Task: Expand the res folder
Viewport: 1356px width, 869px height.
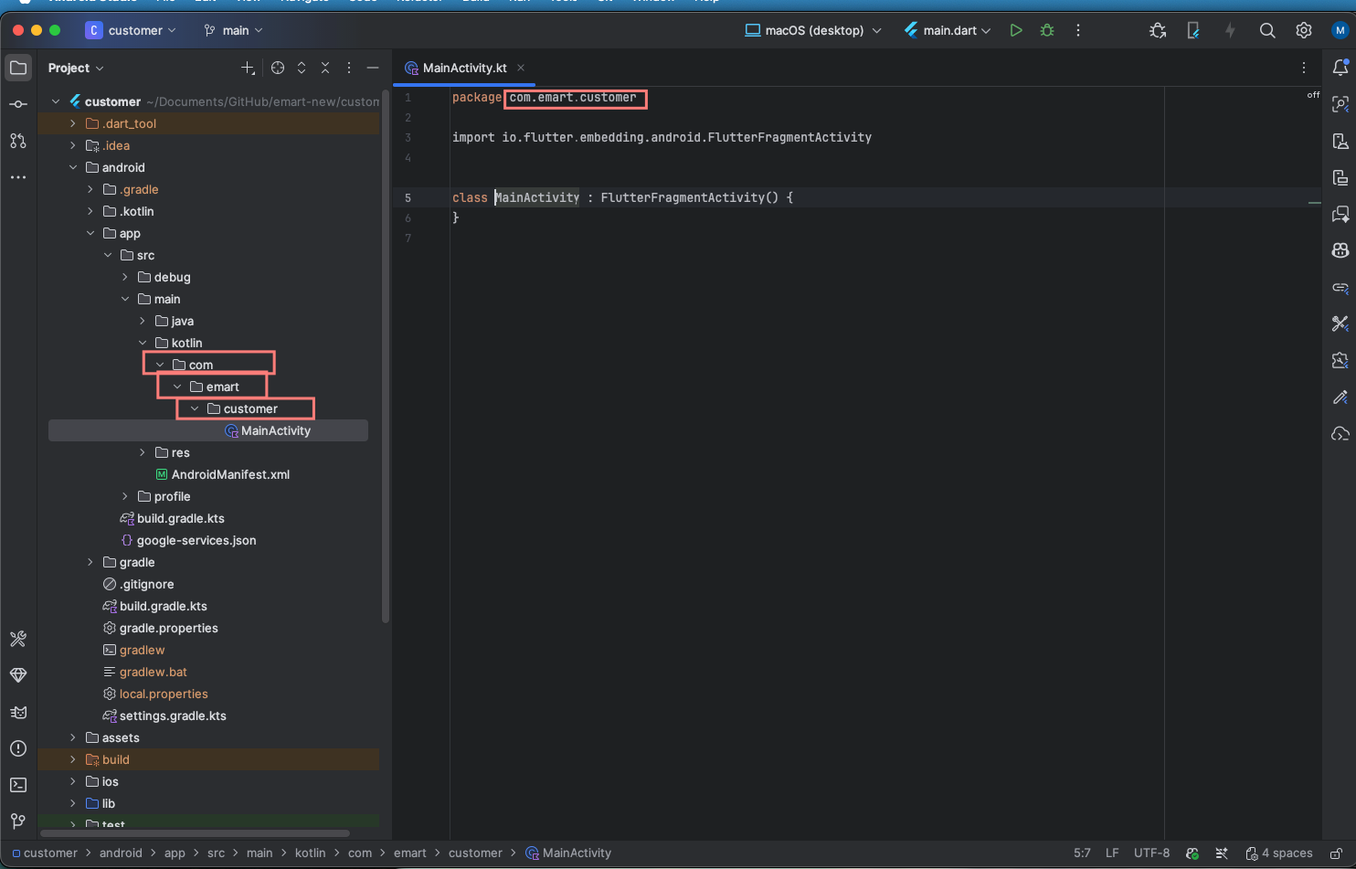Action: [143, 452]
